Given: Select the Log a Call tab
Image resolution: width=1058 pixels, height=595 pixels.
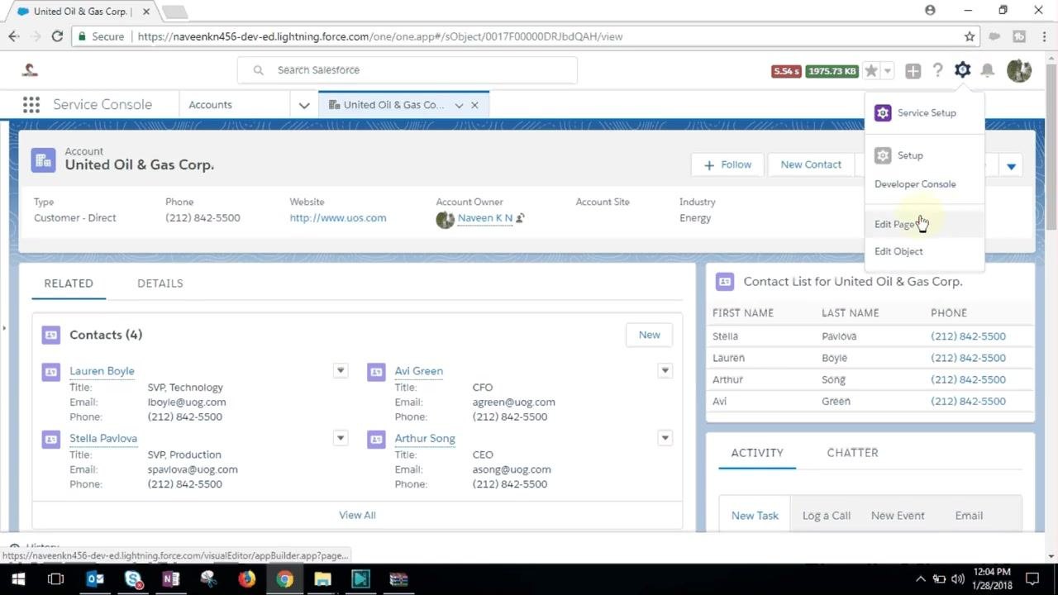Looking at the screenshot, I should (827, 516).
